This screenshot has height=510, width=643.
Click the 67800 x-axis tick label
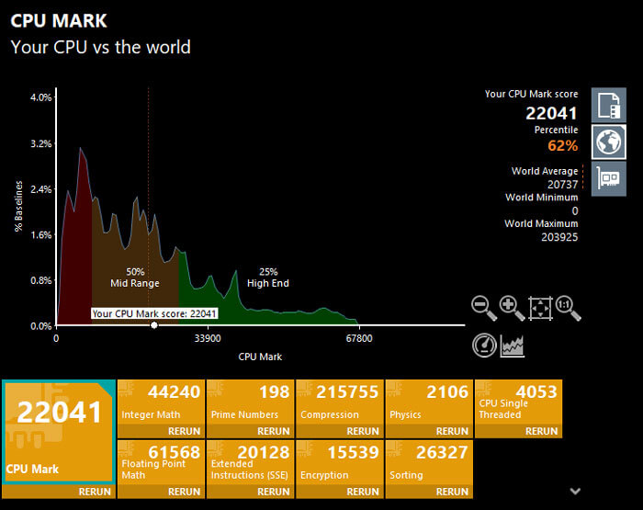click(359, 338)
